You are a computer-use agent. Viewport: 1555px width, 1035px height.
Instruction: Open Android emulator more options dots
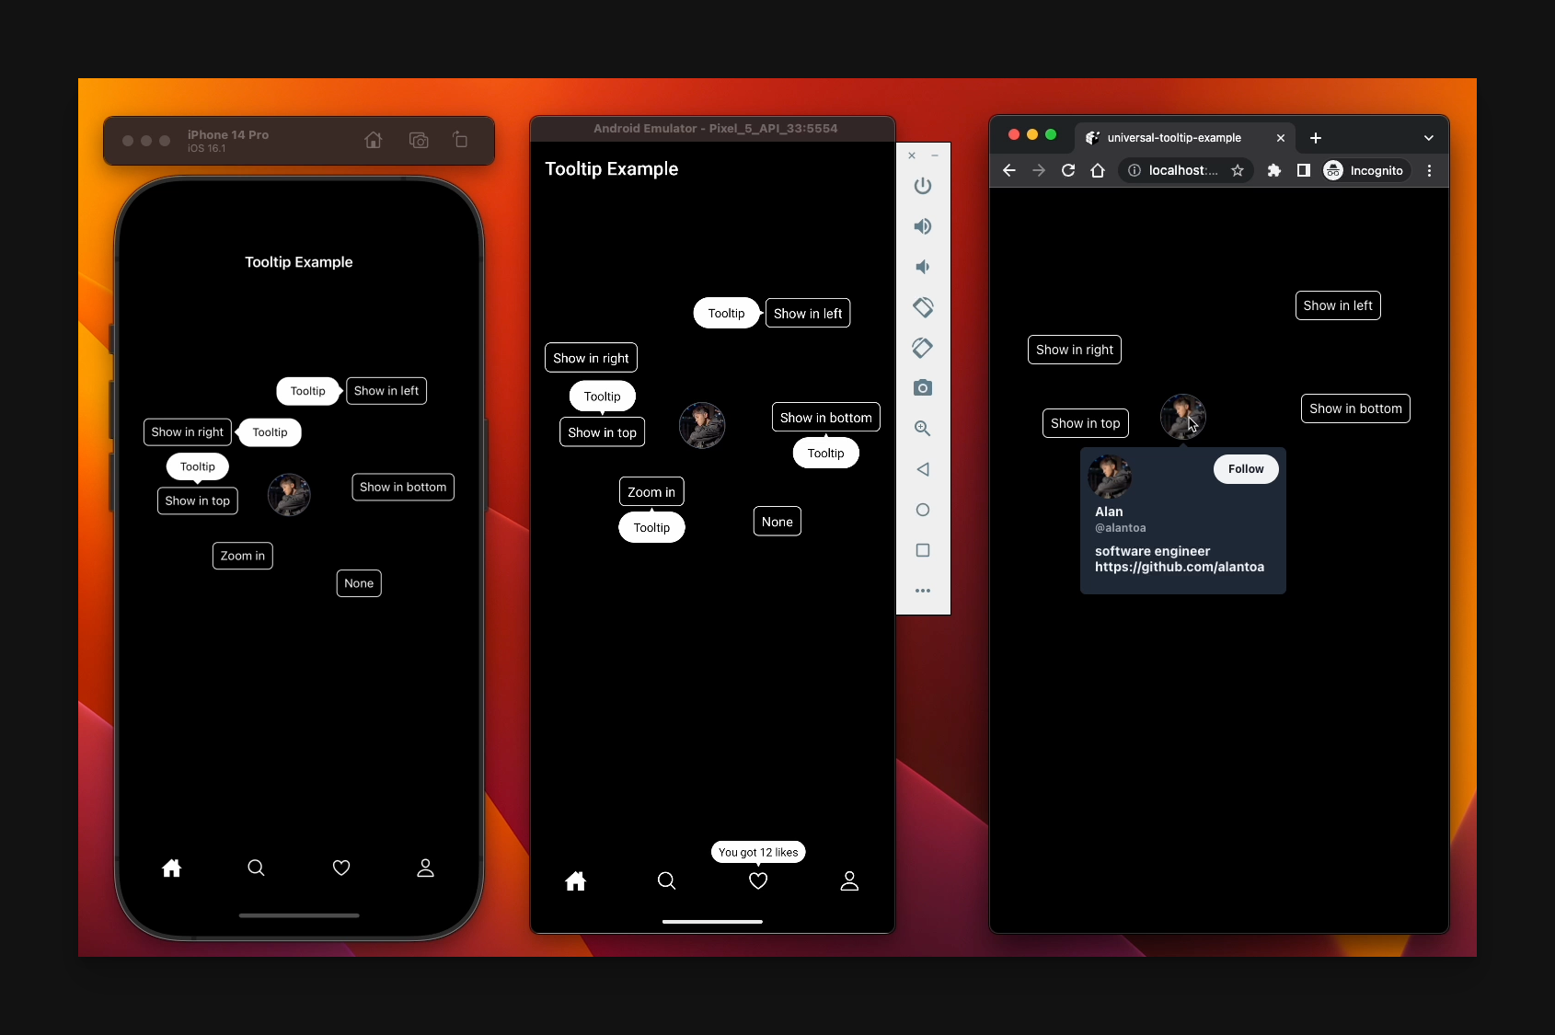tap(923, 591)
